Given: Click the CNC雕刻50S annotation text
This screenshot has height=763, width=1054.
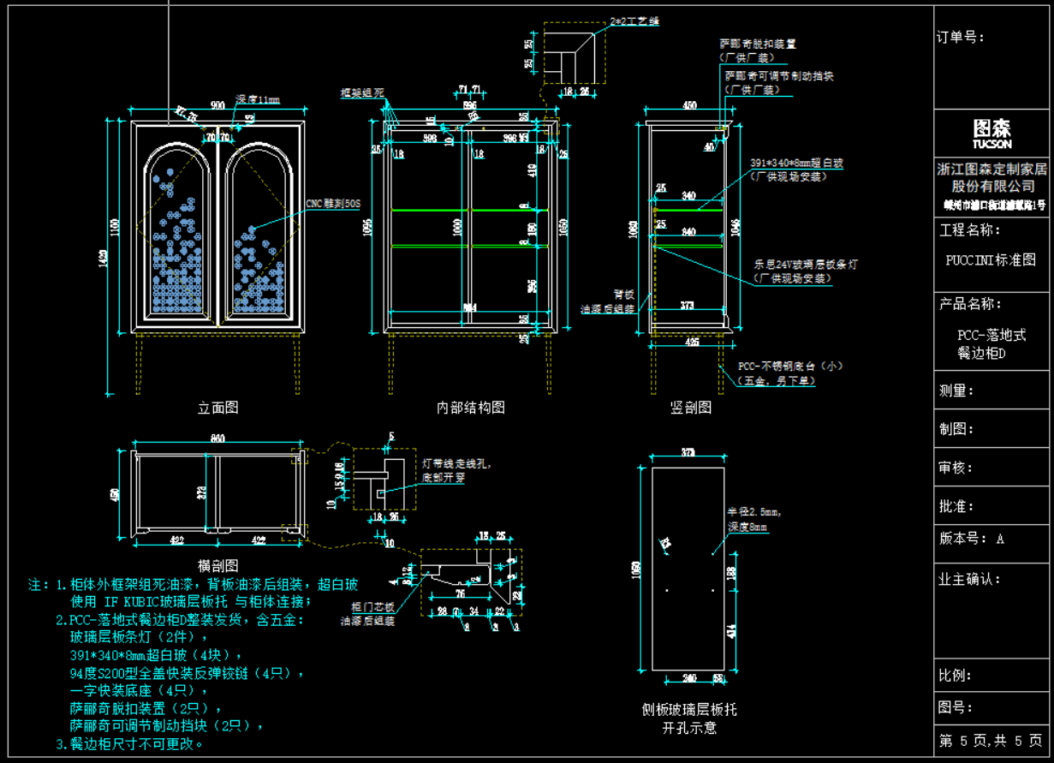Looking at the screenshot, I should pyautogui.click(x=333, y=204).
